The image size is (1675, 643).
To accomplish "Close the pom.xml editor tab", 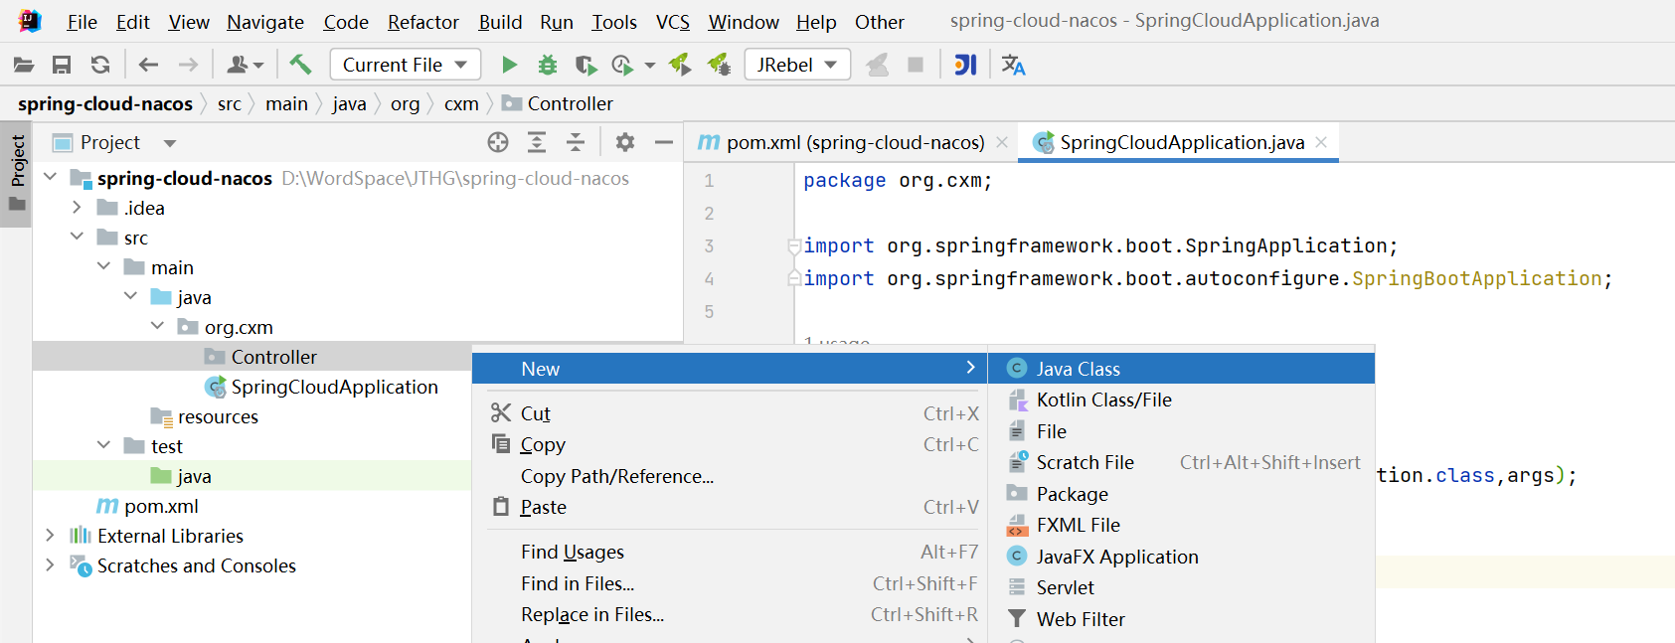I will click(x=1002, y=142).
